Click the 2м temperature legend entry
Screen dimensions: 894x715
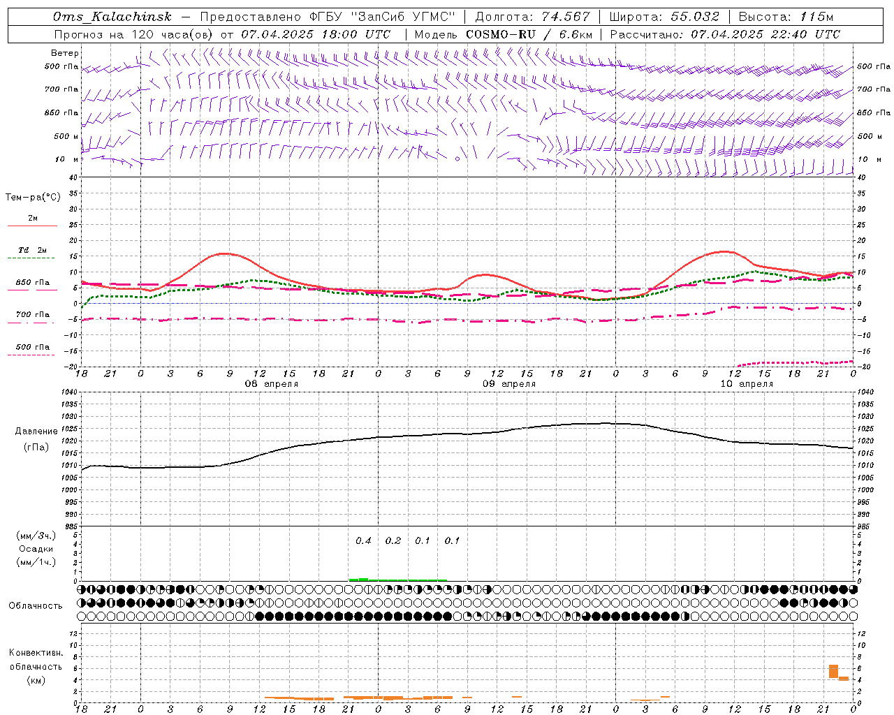[32, 221]
